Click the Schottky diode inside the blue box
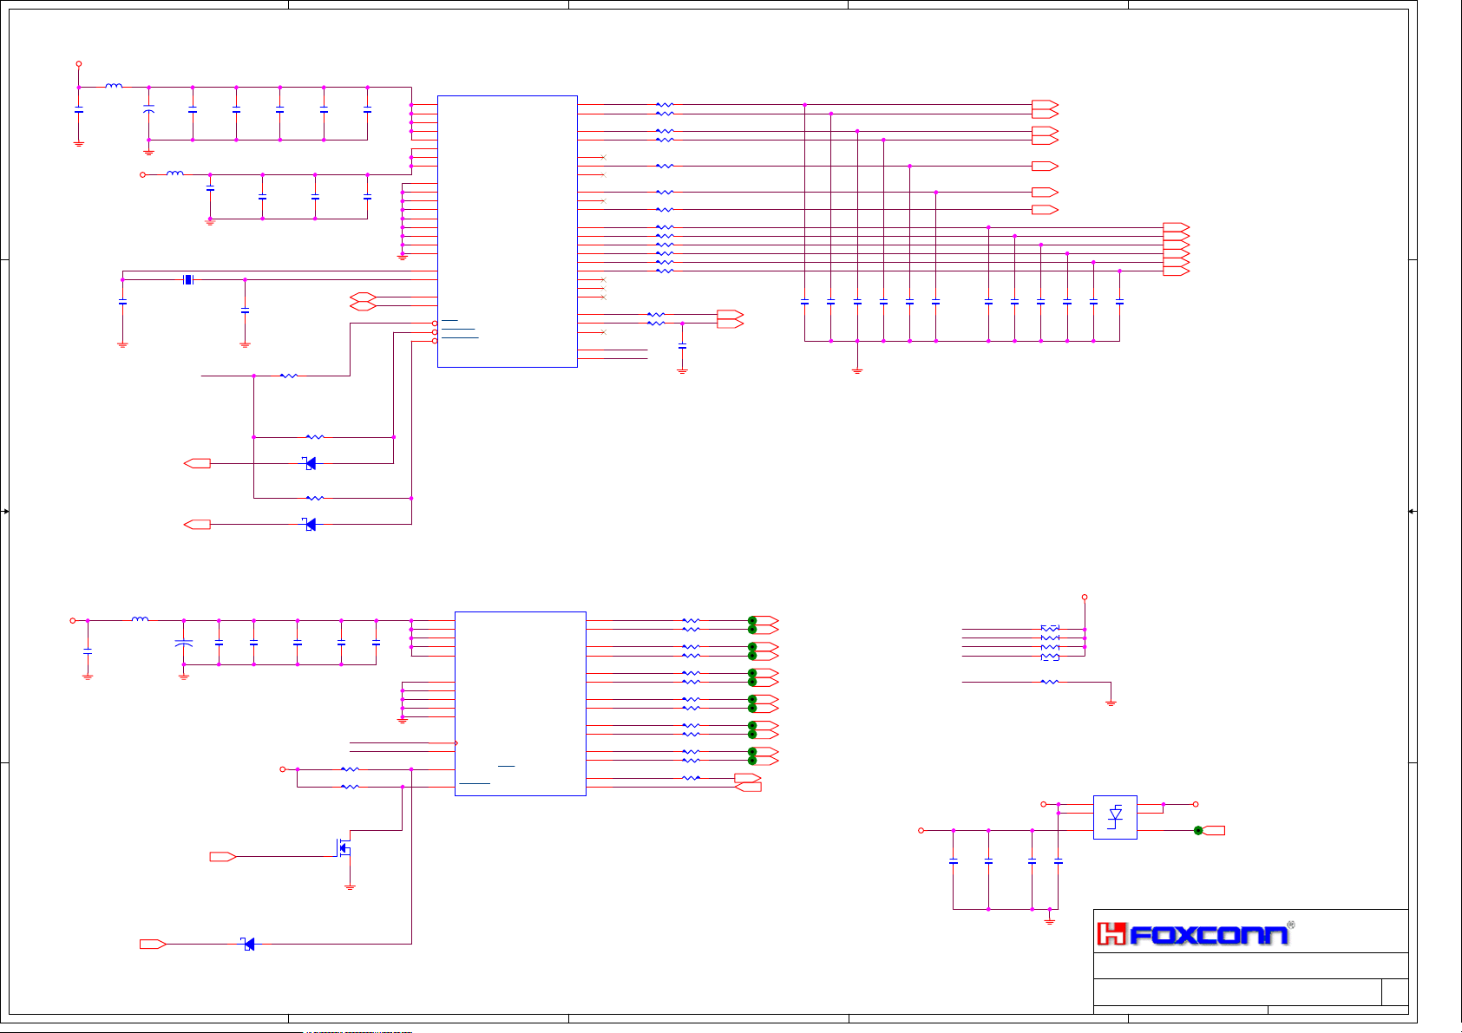The image size is (1462, 1033). click(x=1115, y=817)
